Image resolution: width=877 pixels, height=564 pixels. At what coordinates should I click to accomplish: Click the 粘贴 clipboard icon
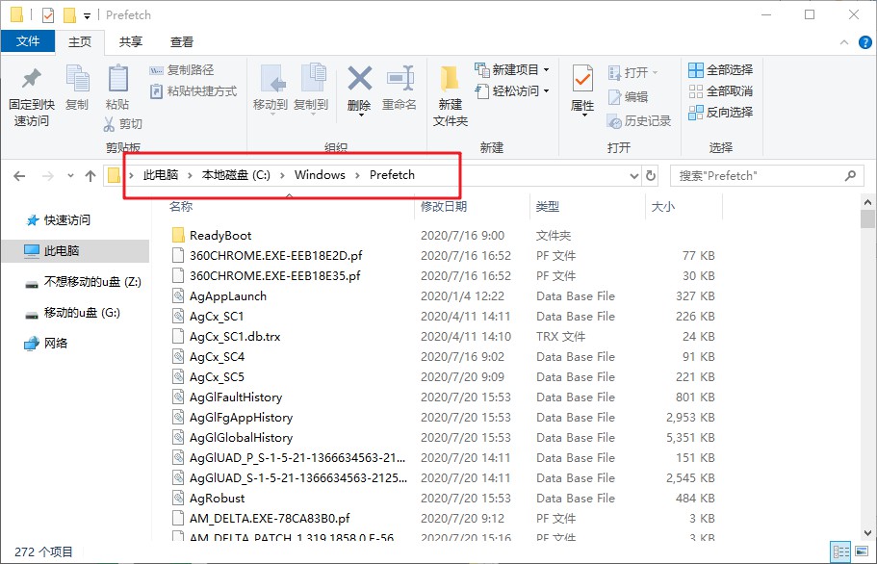tap(117, 78)
